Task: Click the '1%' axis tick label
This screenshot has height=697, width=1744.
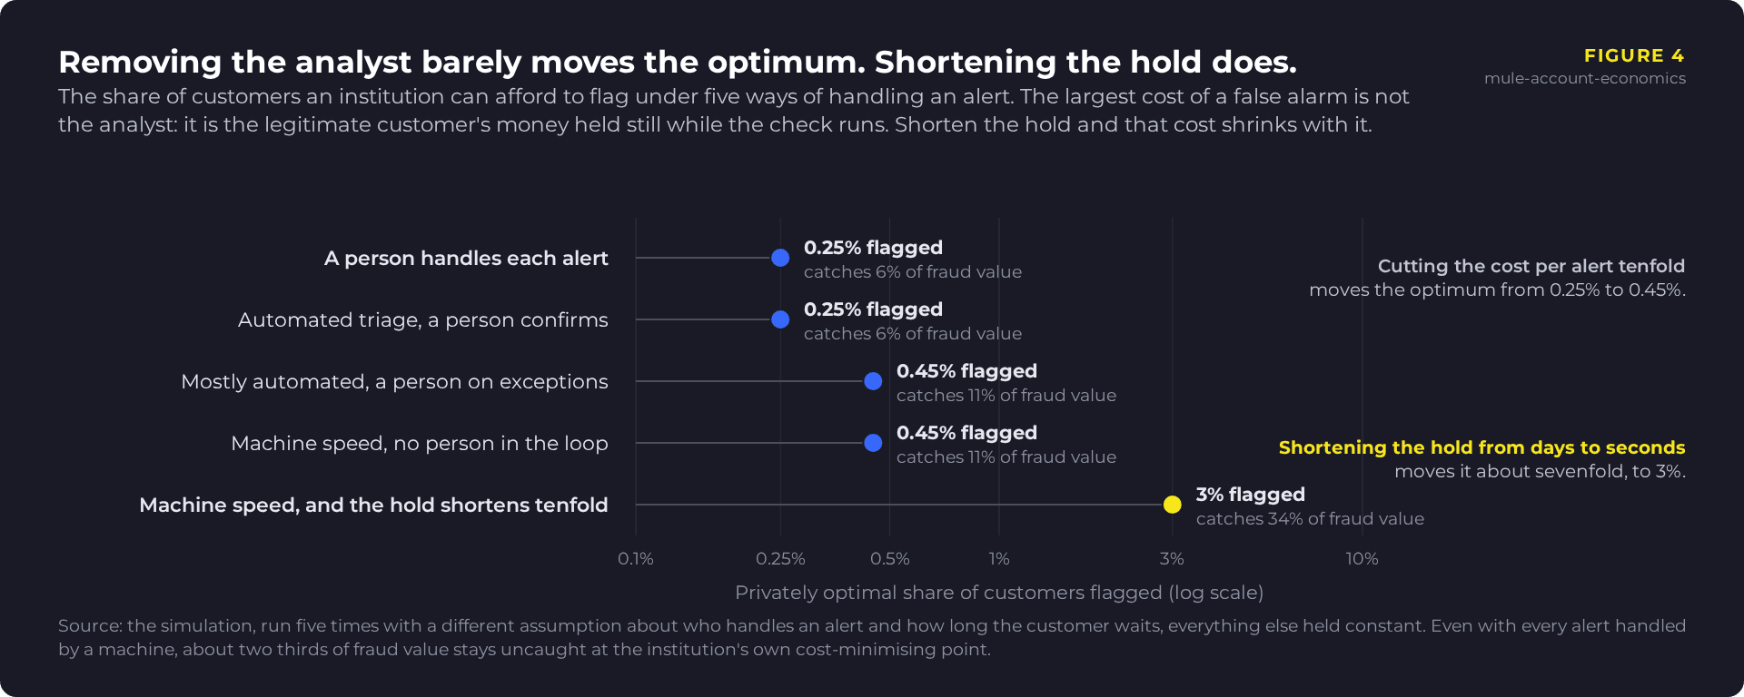Action: click(x=999, y=558)
